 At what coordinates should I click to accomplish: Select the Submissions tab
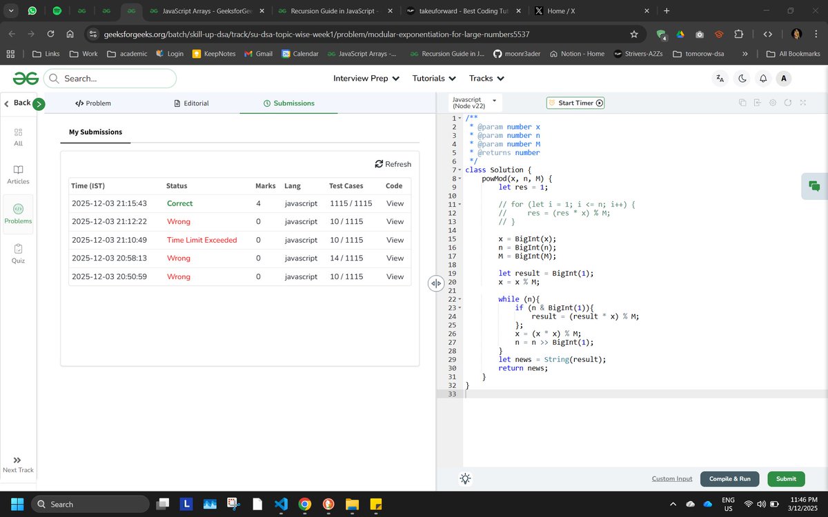(x=288, y=103)
